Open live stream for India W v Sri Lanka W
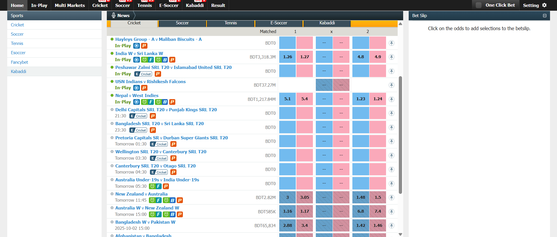Viewport: 557px width, 237px height. (136, 60)
